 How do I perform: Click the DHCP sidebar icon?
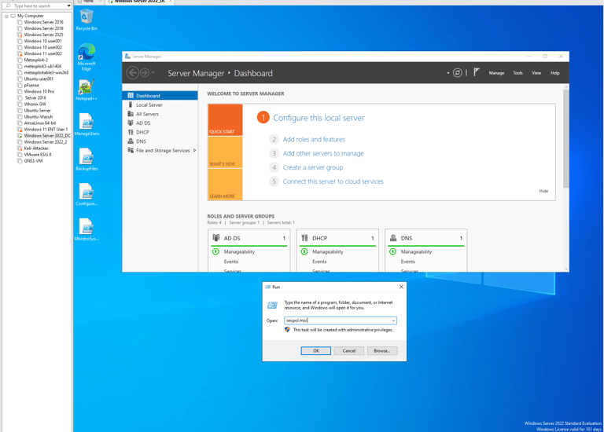[131, 132]
